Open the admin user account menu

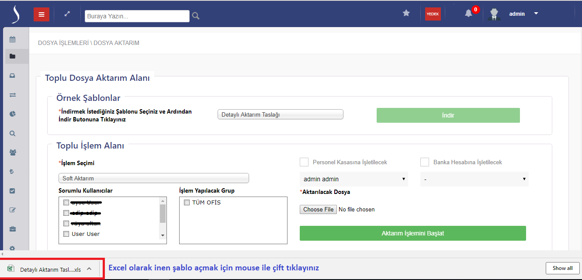[x=523, y=14]
